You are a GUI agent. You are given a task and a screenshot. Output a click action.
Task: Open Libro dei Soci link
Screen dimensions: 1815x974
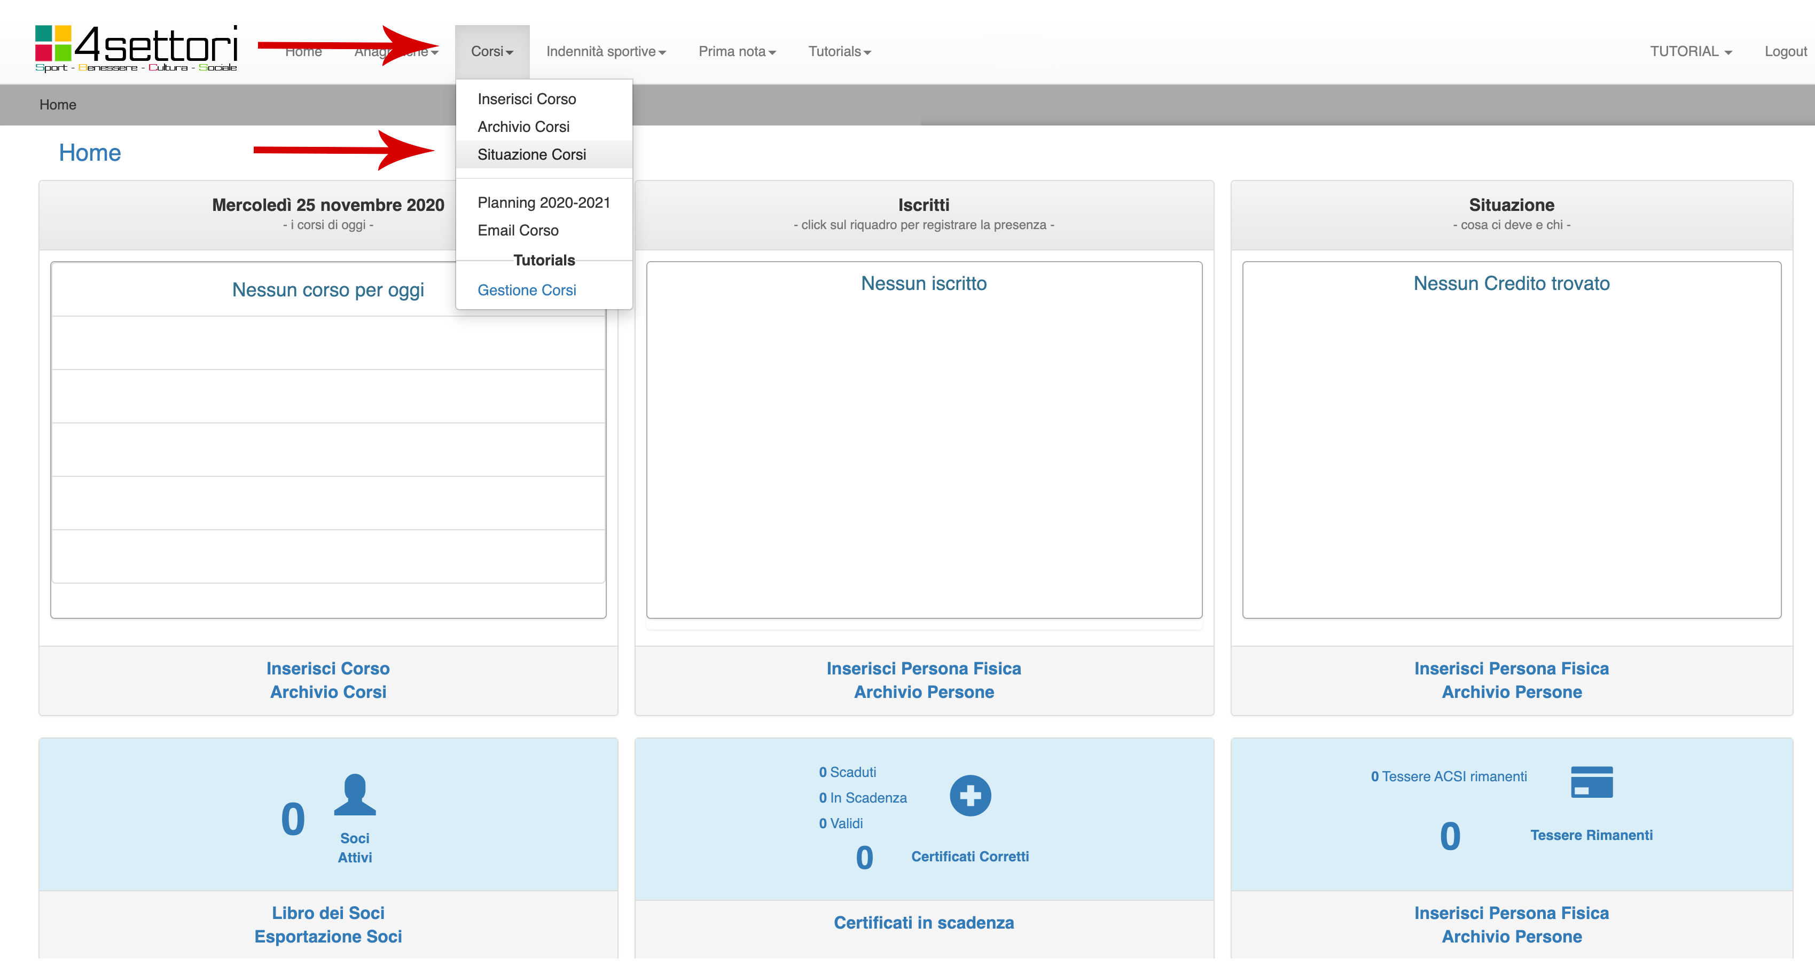coord(327,913)
